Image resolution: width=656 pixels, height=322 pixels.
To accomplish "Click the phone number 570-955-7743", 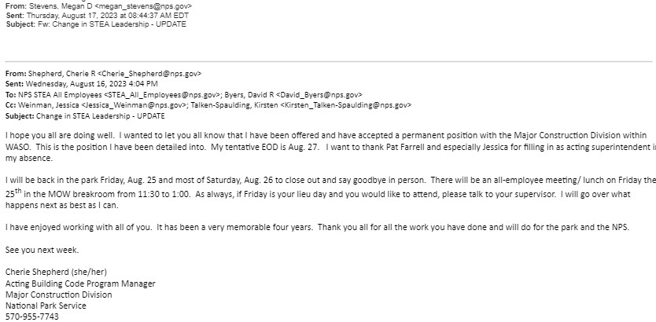I will [x=32, y=317].
